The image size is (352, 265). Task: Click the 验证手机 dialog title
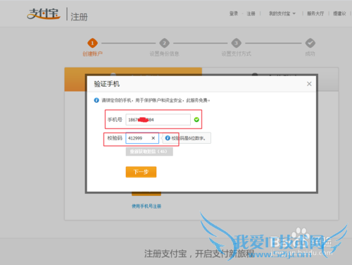click(x=107, y=84)
